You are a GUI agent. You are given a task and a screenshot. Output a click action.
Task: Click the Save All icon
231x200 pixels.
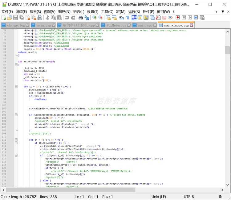pos(22,18)
